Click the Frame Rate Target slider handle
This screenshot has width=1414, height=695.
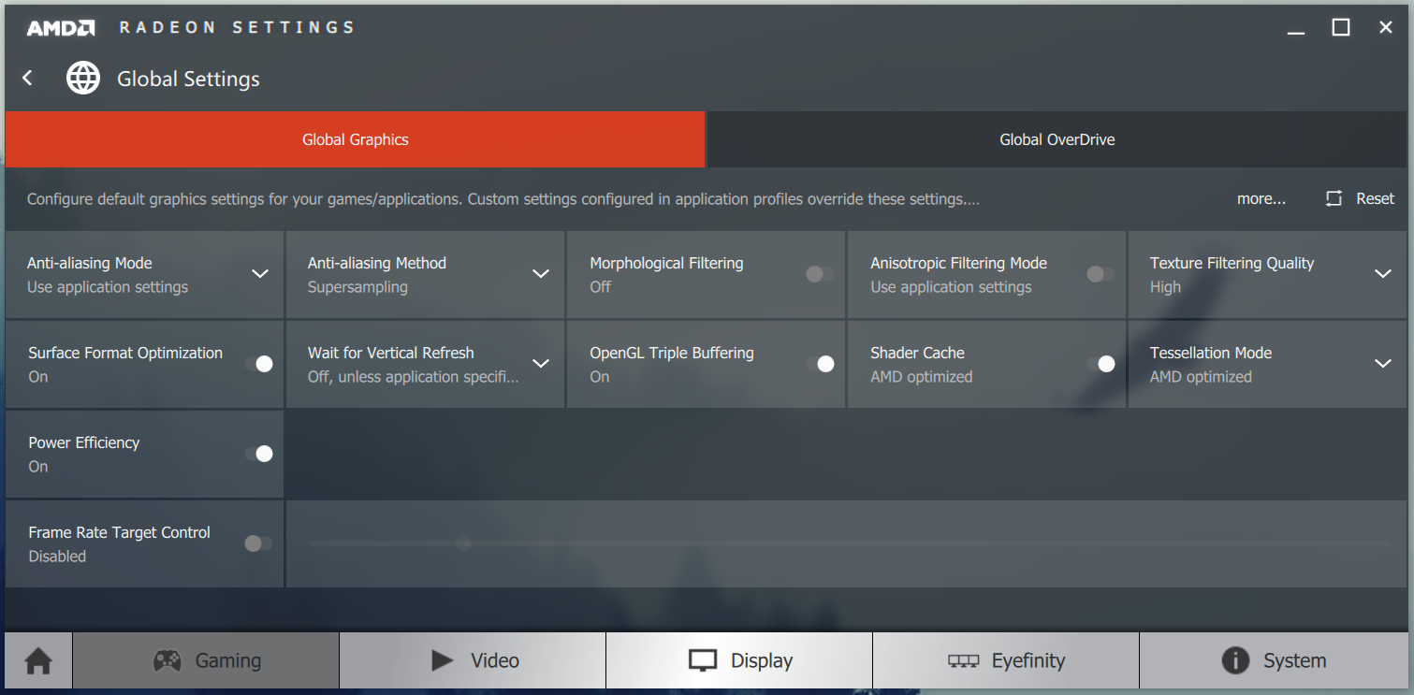(463, 543)
